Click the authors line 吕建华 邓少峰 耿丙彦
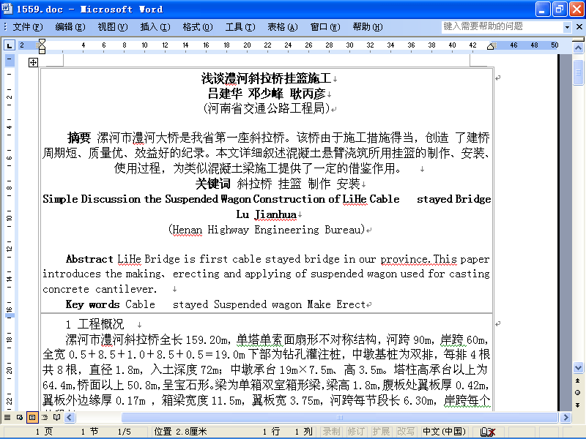The image size is (586, 439). click(x=267, y=94)
